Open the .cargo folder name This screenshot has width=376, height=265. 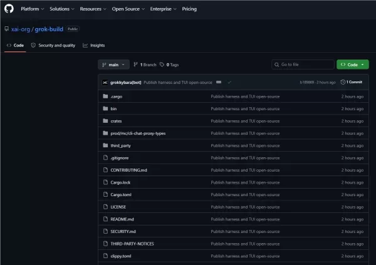pos(117,96)
